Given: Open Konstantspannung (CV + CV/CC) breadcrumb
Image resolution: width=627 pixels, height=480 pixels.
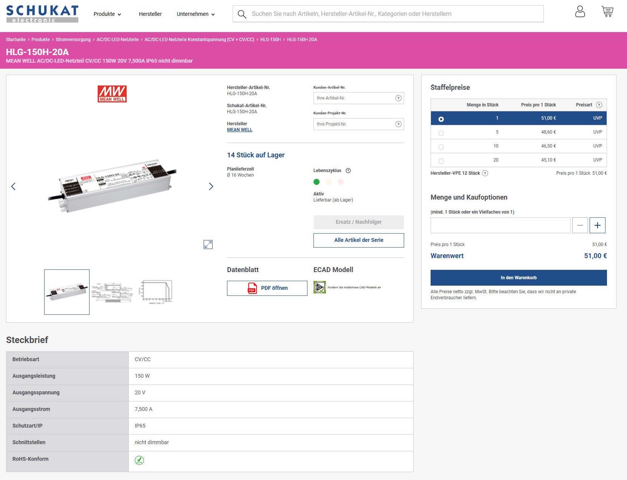Looking at the screenshot, I should pyautogui.click(x=199, y=40).
